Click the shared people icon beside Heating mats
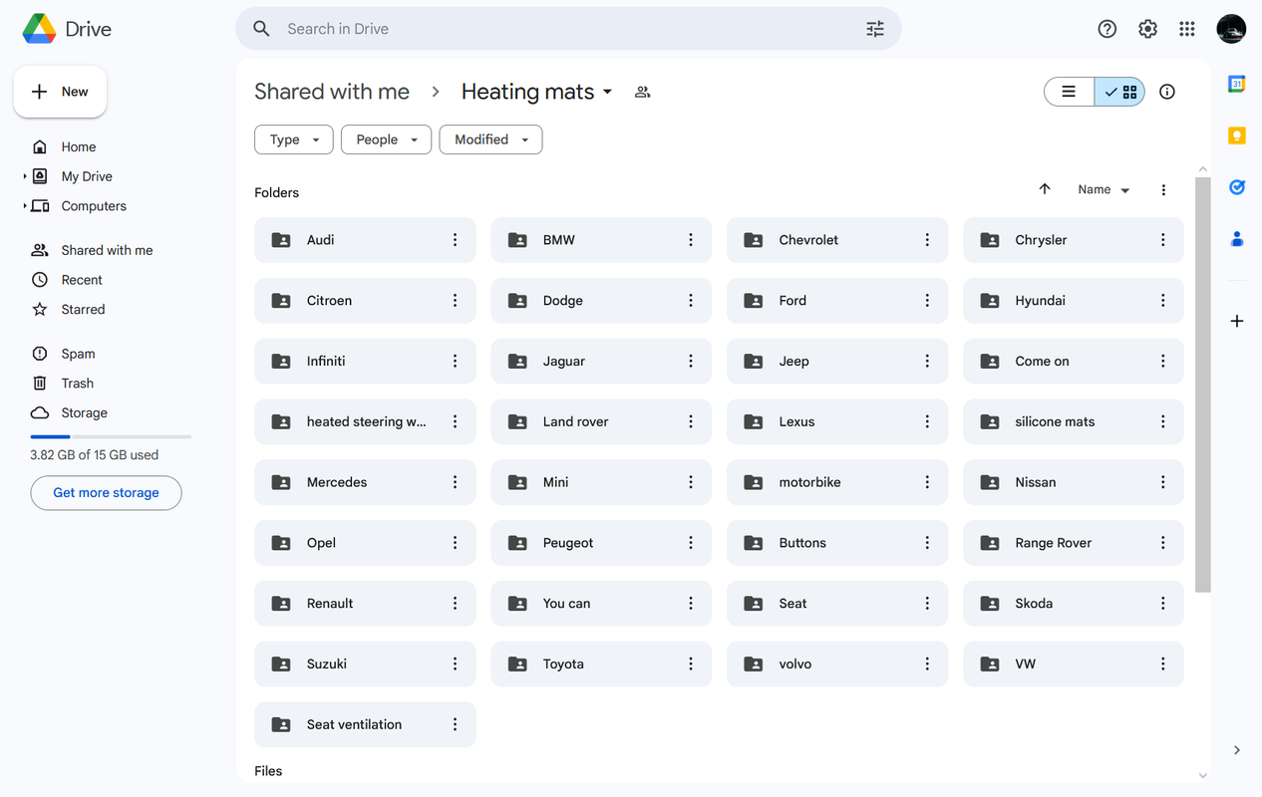 coord(643,92)
